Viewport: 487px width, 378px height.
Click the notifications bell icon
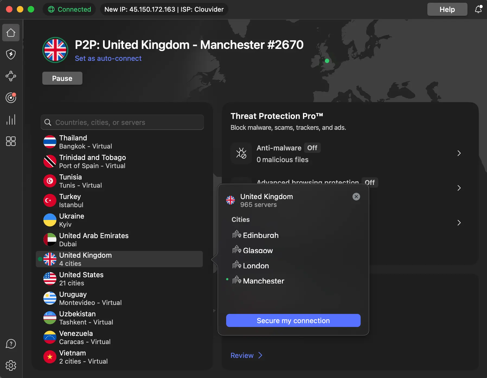pyautogui.click(x=478, y=9)
